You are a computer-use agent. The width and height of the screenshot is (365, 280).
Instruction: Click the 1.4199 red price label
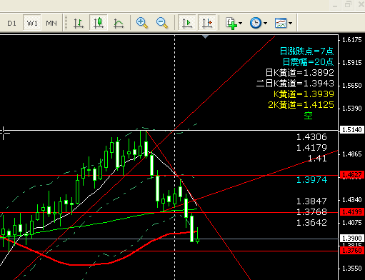(x=352, y=211)
